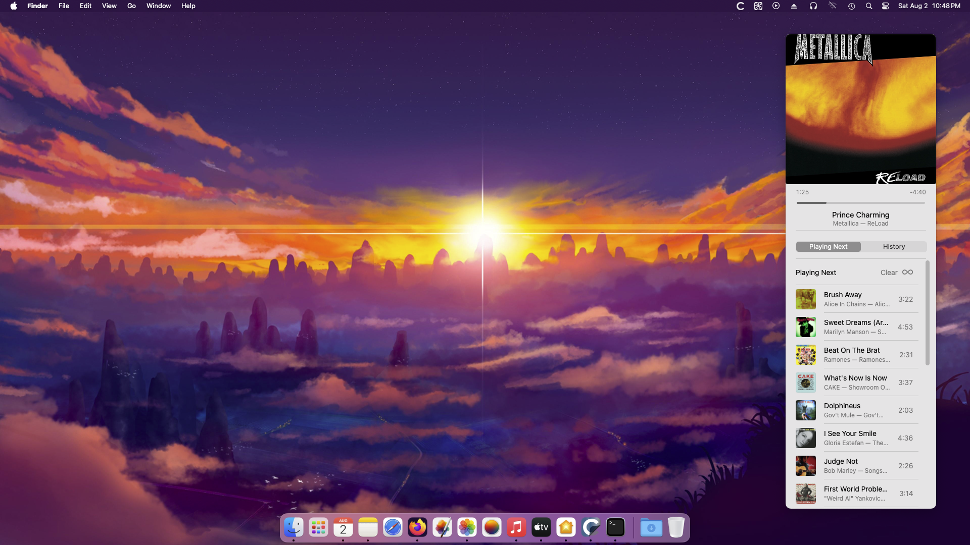Click the disabled Wi-Fi status icon
The image size is (970, 545).
point(833,6)
